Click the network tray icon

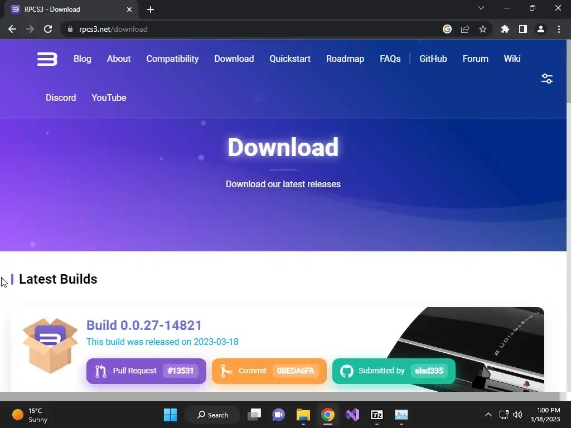pos(504,415)
